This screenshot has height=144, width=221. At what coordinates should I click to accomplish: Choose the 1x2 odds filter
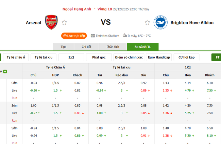71,57
